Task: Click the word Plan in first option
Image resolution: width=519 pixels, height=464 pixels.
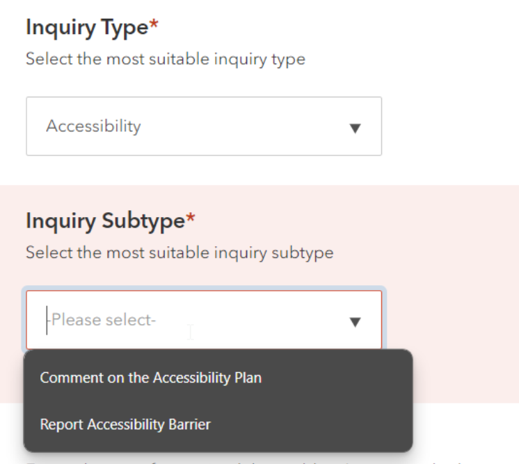Action: coord(248,378)
